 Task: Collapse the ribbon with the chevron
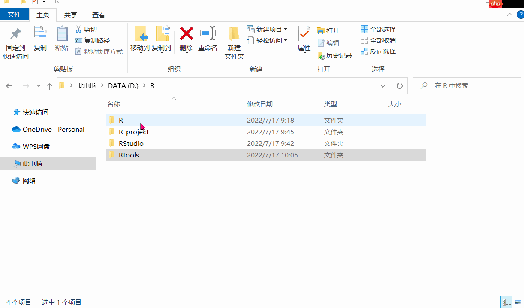click(509, 15)
